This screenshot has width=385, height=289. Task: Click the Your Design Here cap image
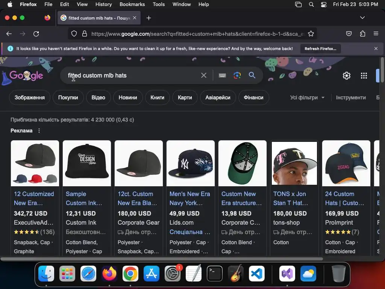(87, 163)
